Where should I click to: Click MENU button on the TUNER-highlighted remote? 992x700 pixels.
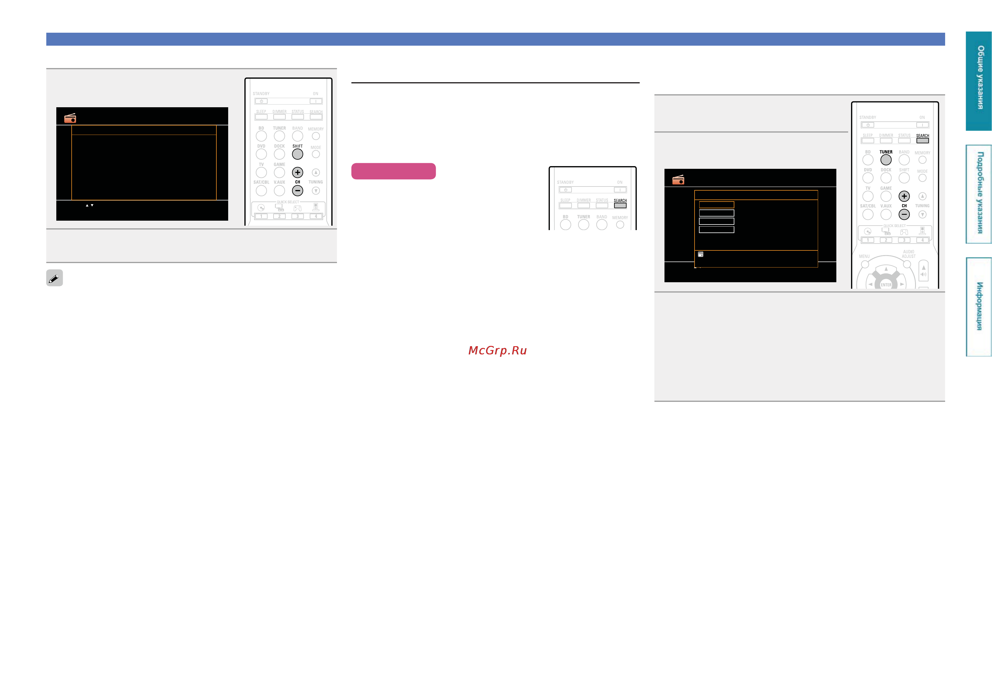point(866,264)
